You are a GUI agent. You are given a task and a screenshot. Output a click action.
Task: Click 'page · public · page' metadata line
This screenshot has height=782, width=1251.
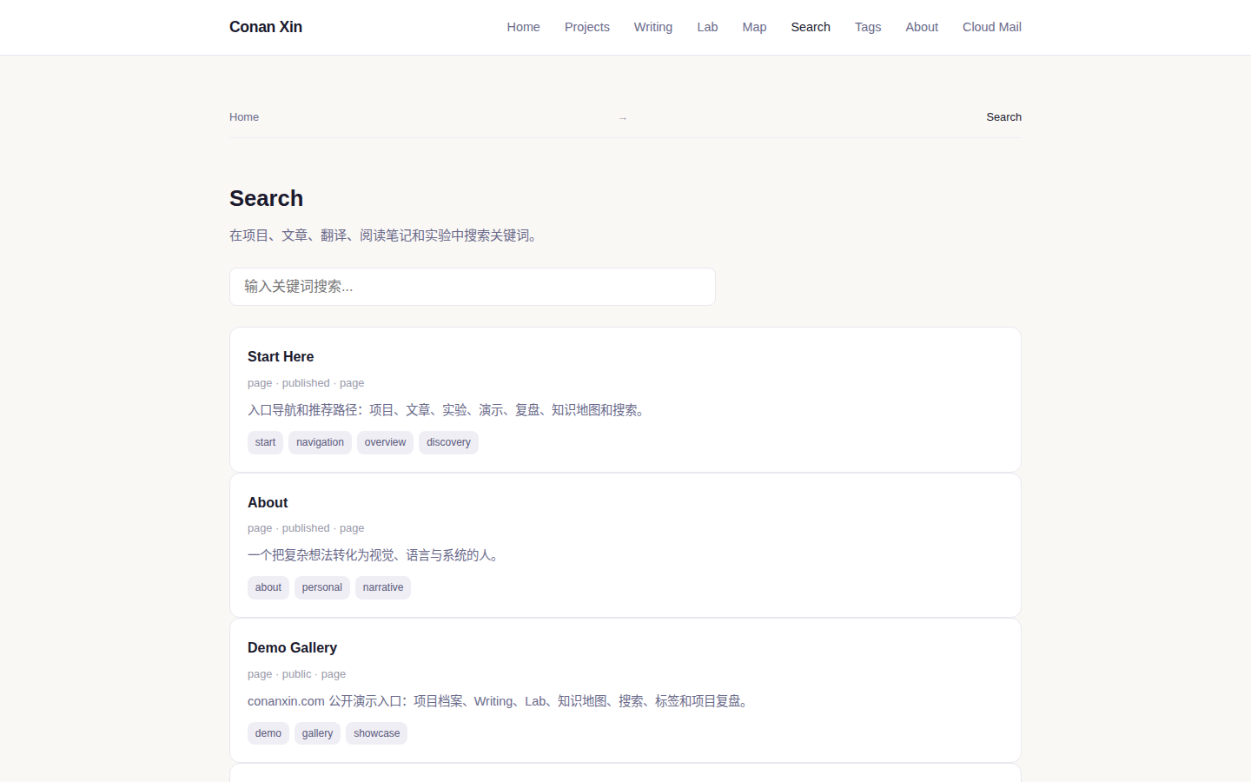[296, 674]
